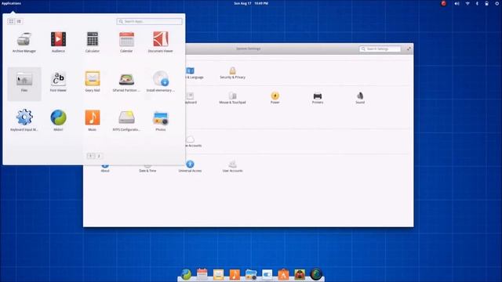
Task: Open Sound settings in System Settings
Action: click(360, 98)
